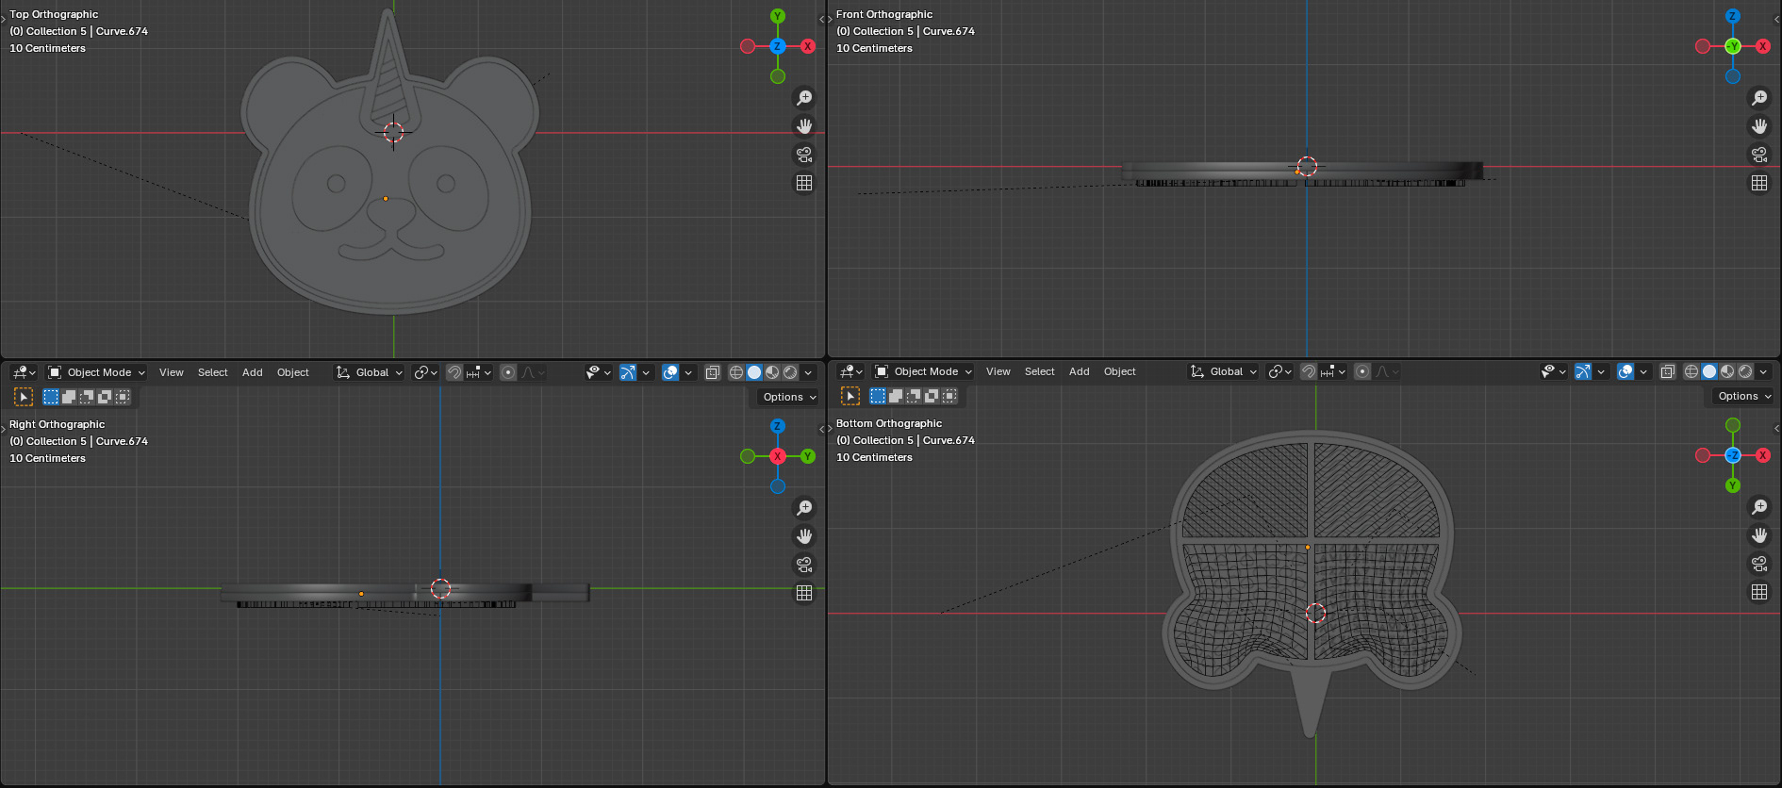Toggle proportional editing in Right viewport header
The height and width of the screenshot is (788, 1782).
tap(508, 372)
